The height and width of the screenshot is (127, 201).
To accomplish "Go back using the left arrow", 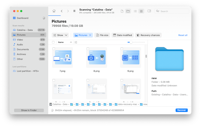I will pos(62,11).
